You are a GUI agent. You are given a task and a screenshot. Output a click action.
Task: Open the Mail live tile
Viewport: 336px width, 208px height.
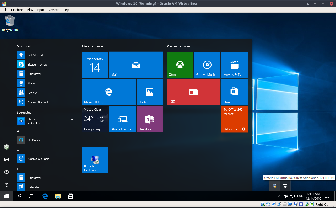point(136,65)
